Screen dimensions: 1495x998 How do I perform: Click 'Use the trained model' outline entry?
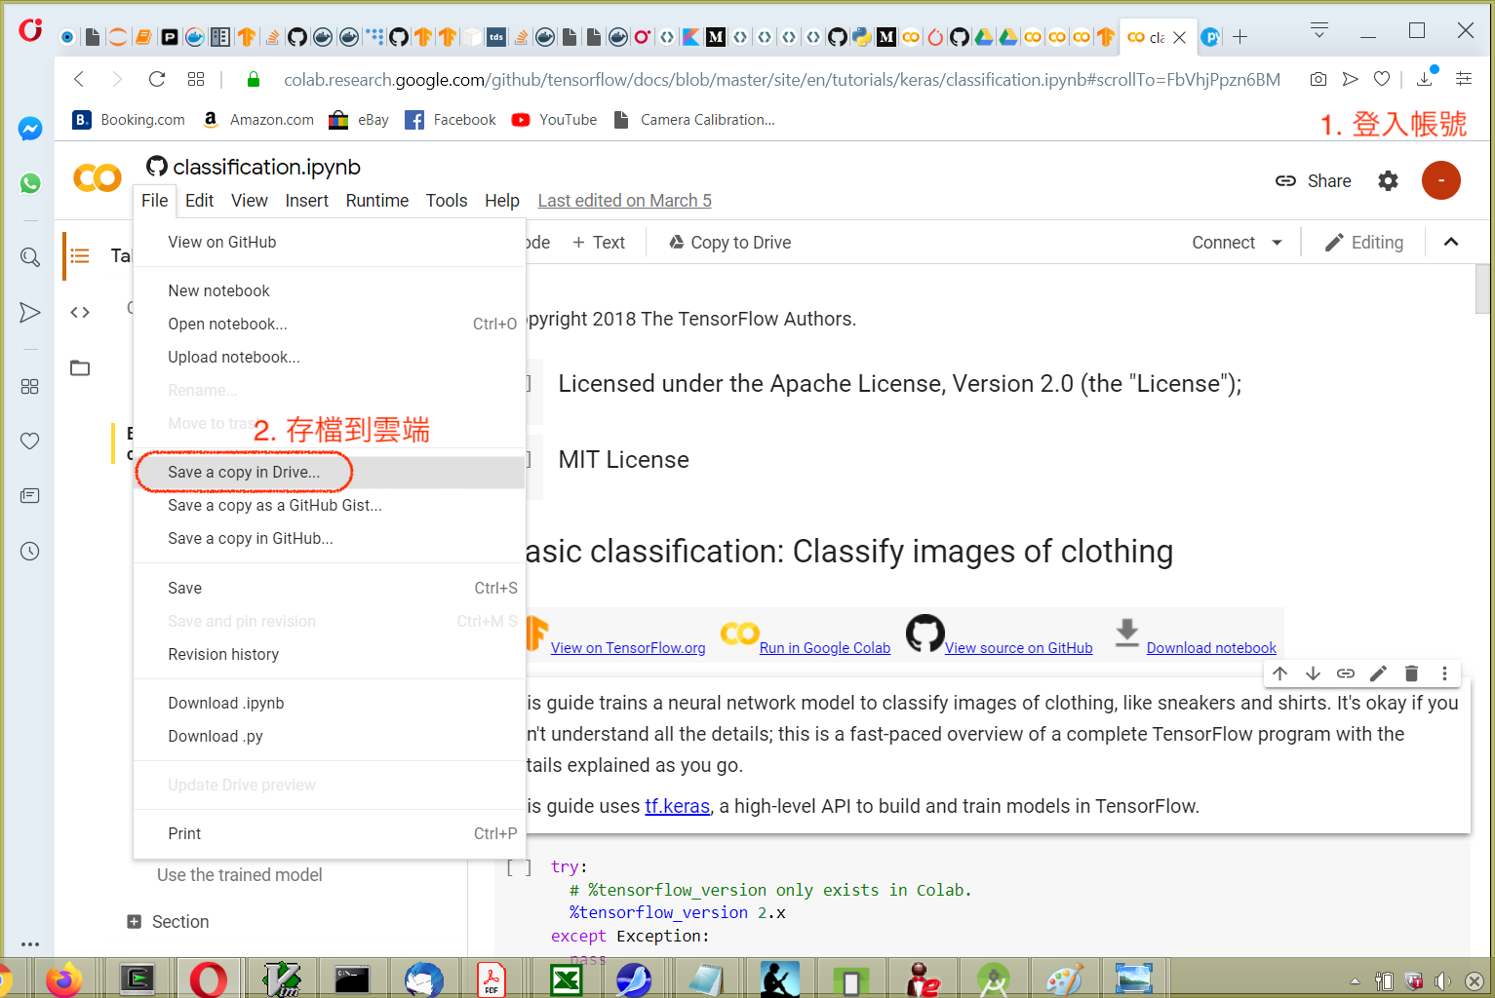[240, 875]
